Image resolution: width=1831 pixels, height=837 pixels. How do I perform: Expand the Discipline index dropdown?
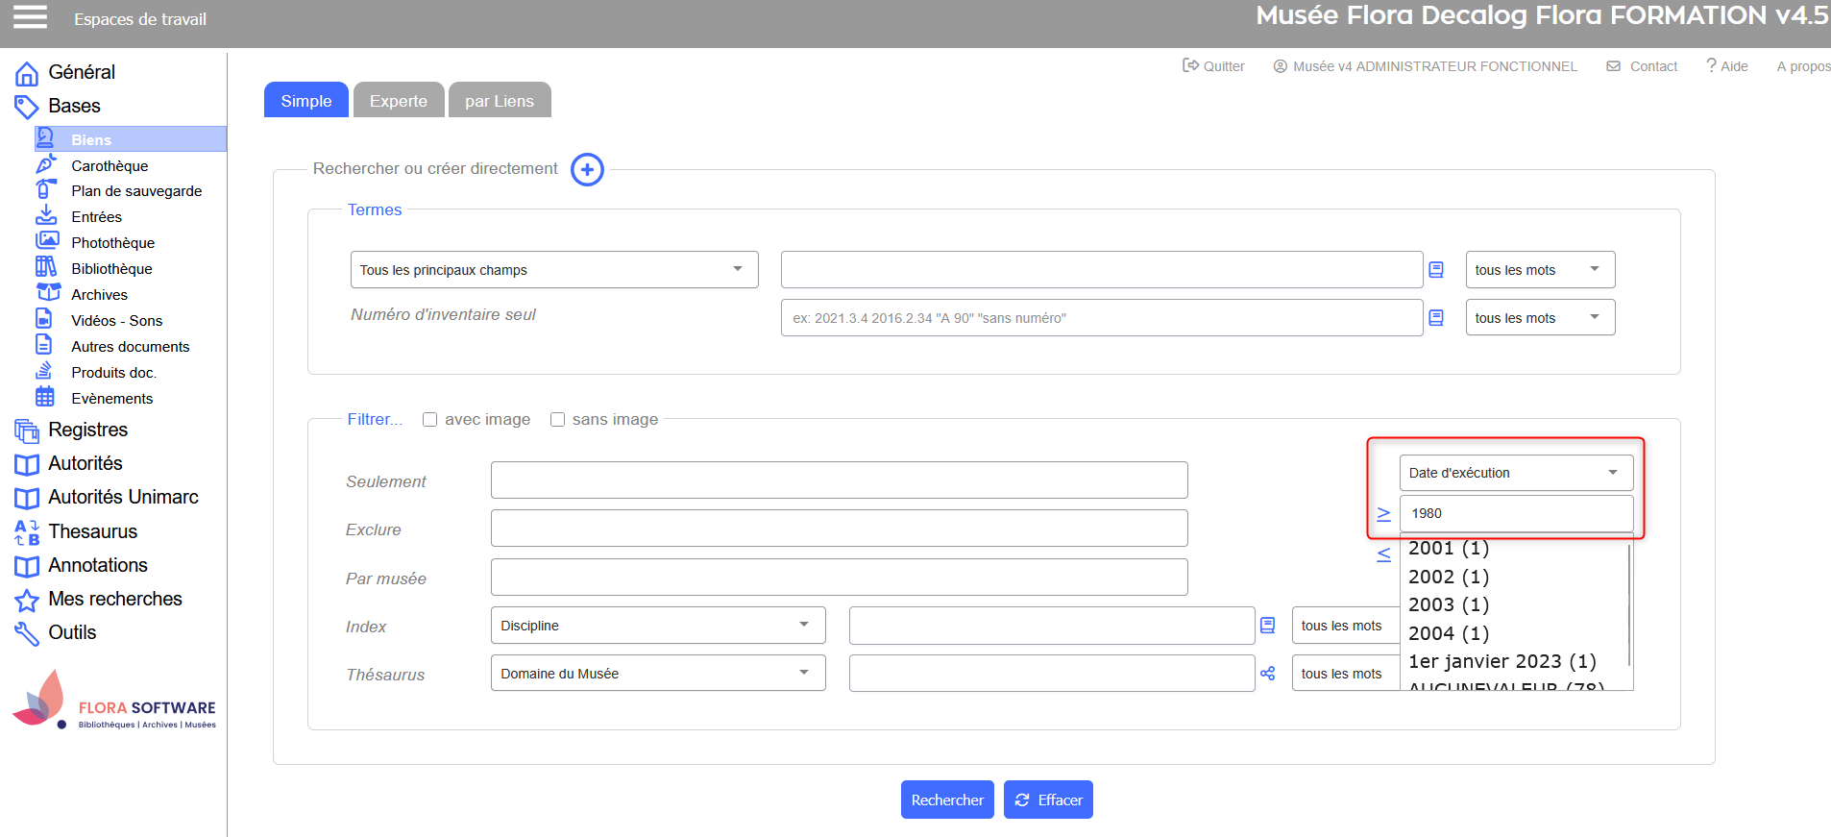pos(657,626)
